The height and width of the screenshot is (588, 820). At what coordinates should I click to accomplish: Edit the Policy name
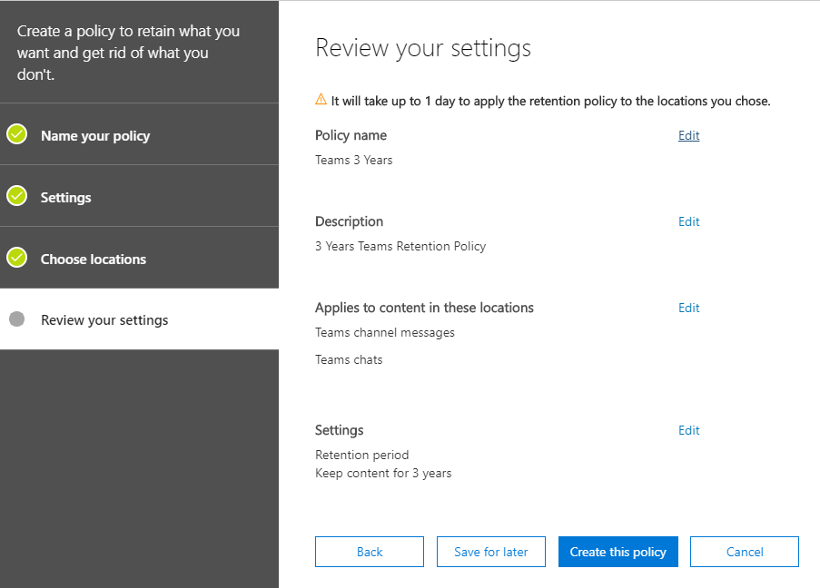pos(688,135)
